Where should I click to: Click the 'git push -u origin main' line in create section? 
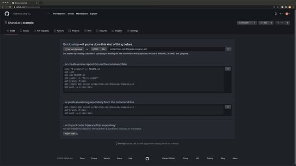[x=79, y=87]
